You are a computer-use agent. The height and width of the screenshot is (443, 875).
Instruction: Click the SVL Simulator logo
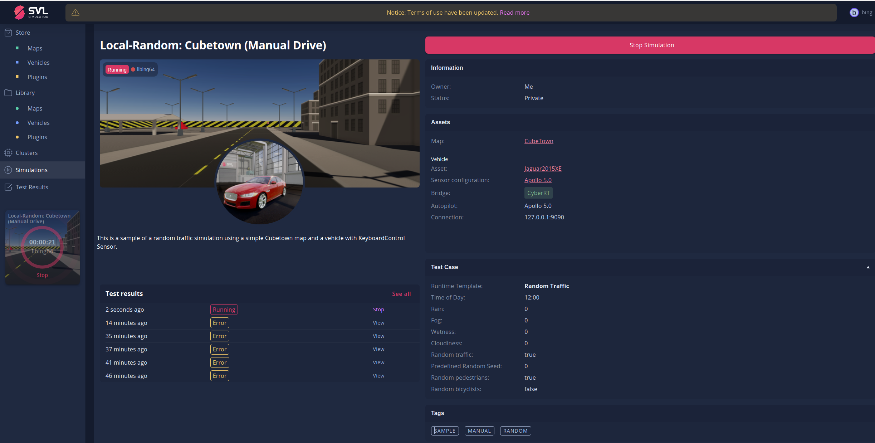point(31,12)
